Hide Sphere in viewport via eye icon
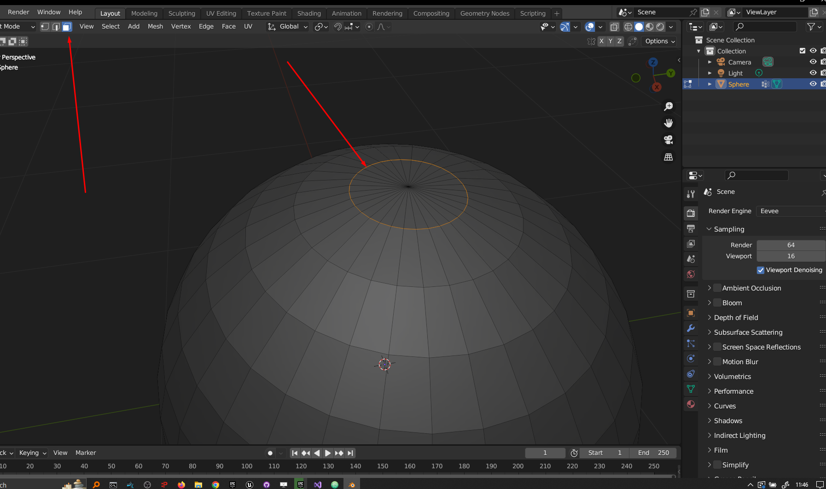This screenshot has width=826, height=489. [x=813, y=84]
